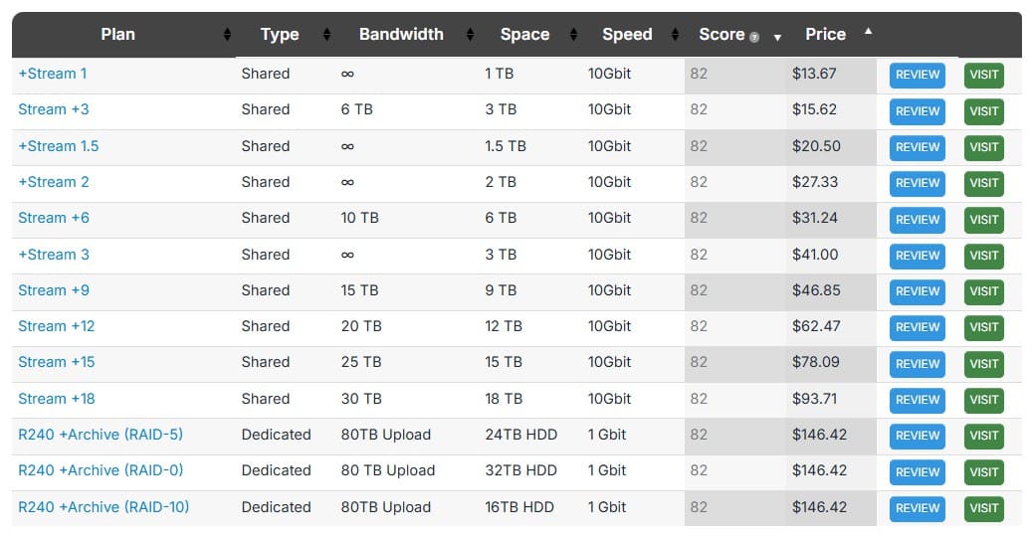Open the Stream +15 plan link
Viewport: 1032px width, 540px height.
[57, 362]
